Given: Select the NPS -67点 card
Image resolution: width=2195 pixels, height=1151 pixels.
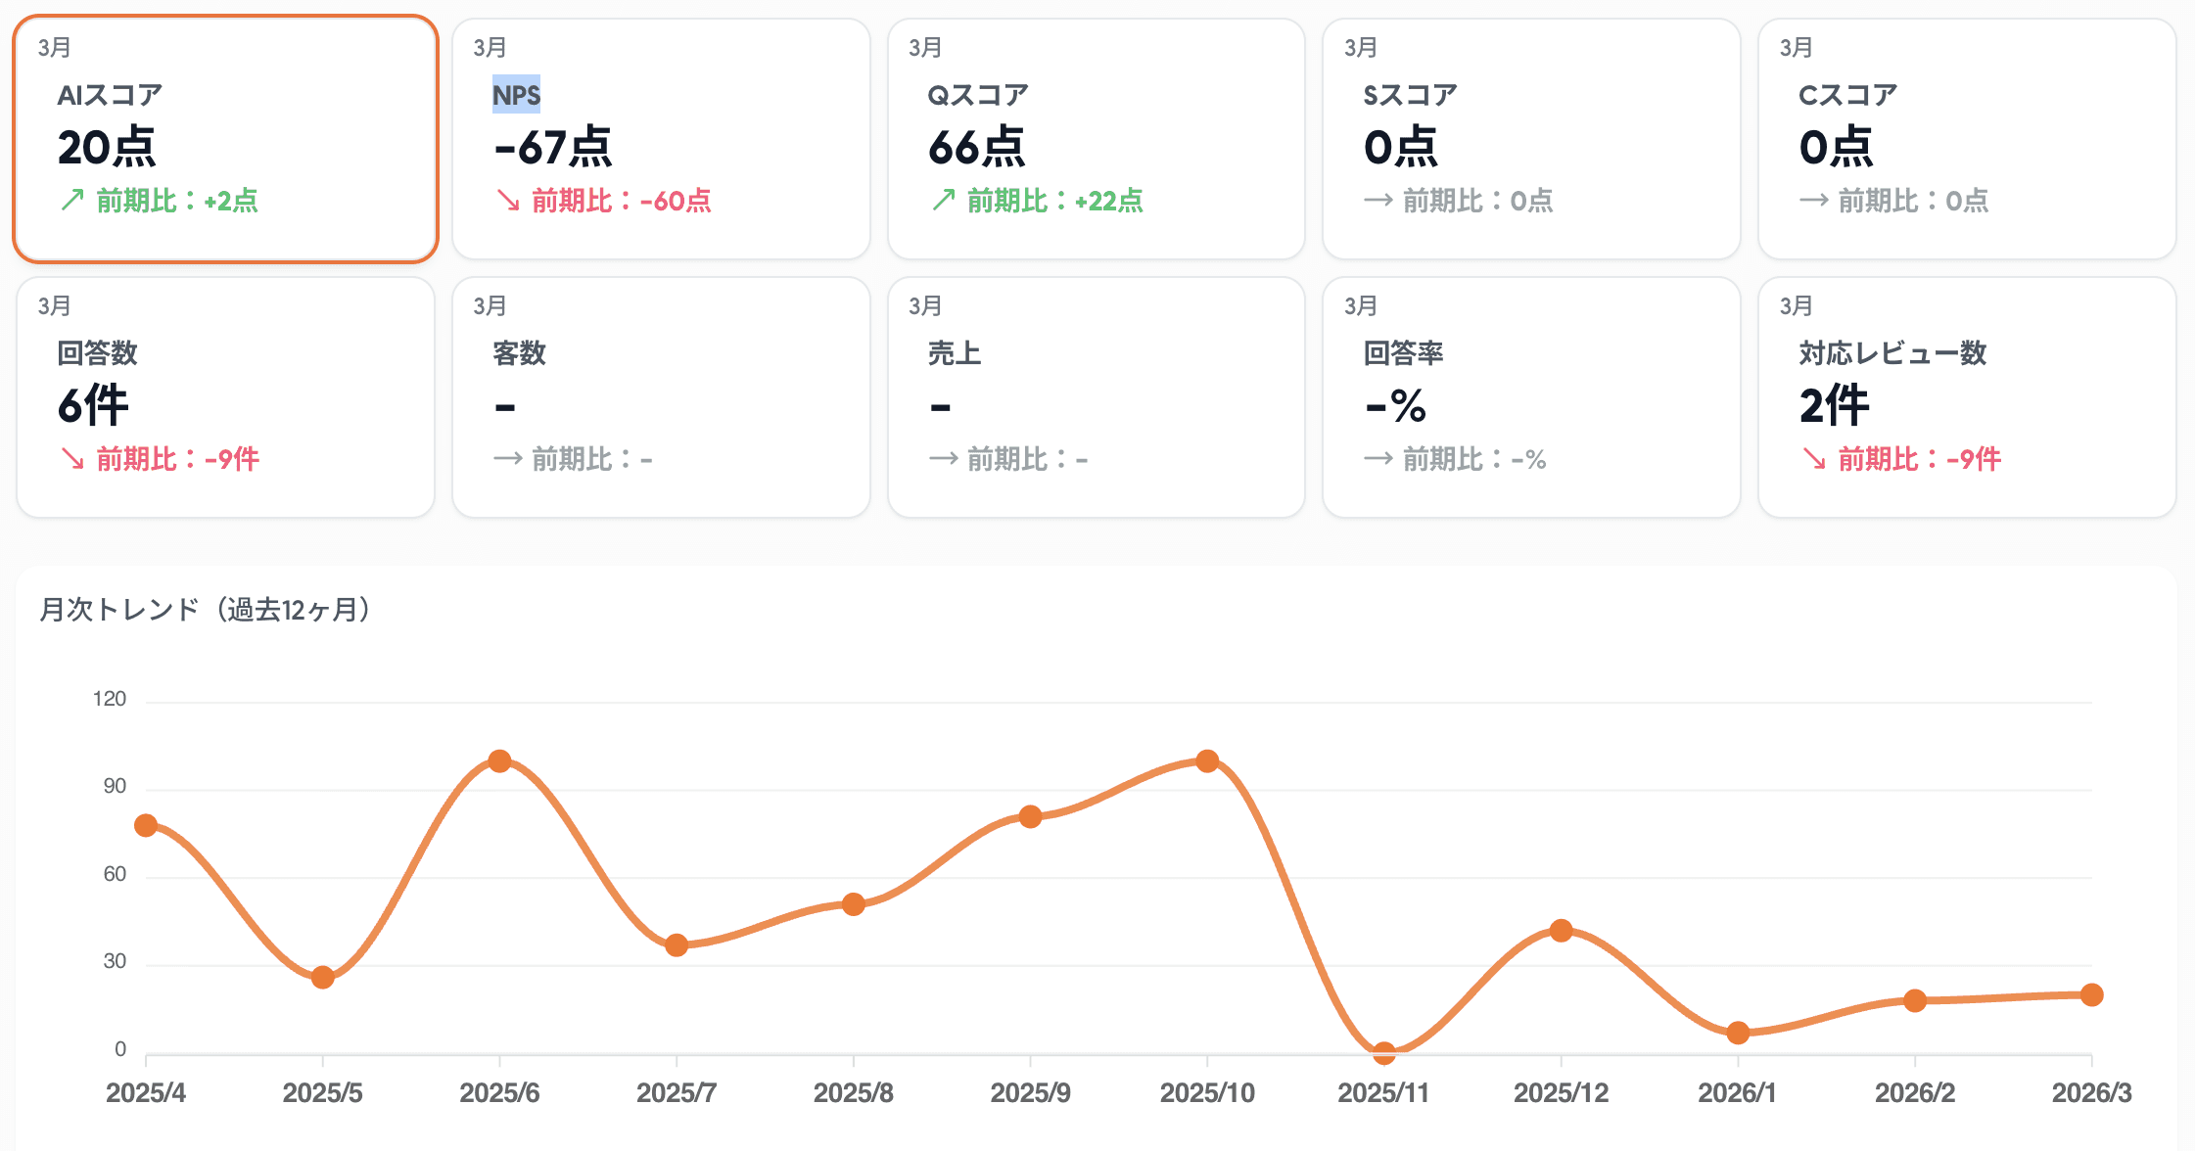Looking at the screenshot, I should click(661, 139).
